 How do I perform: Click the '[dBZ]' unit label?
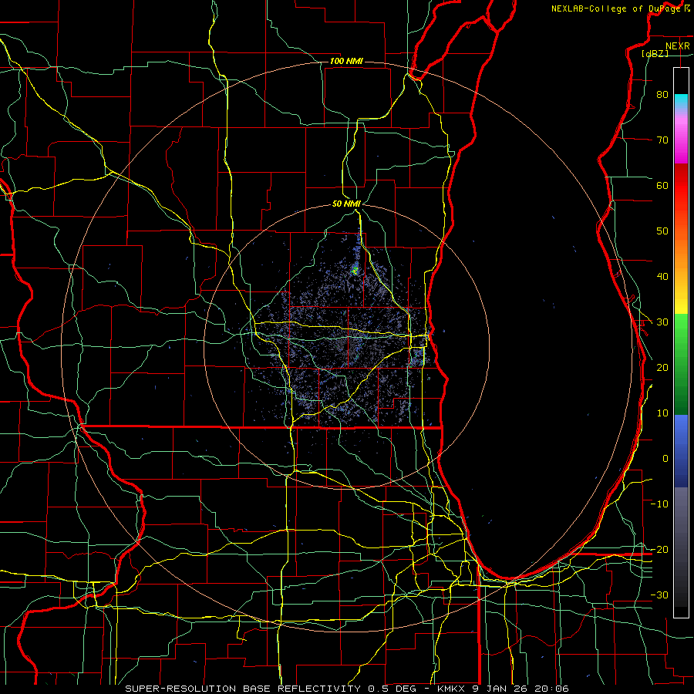[655, 53]
